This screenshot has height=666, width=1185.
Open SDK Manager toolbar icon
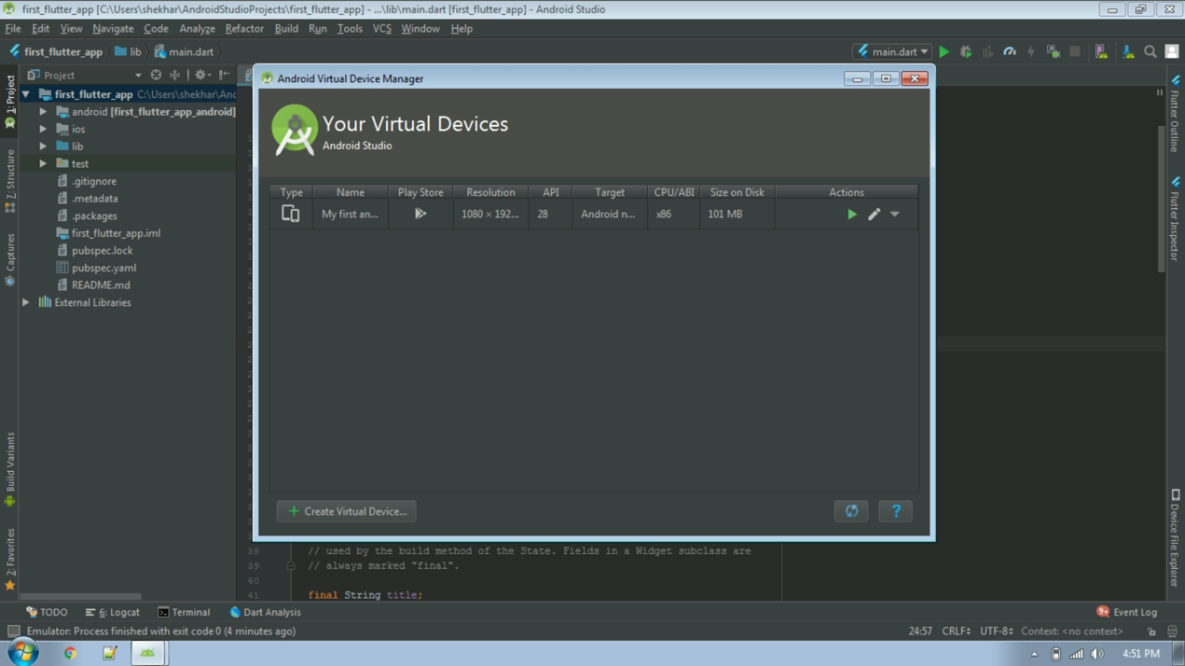click(1128, 52)
